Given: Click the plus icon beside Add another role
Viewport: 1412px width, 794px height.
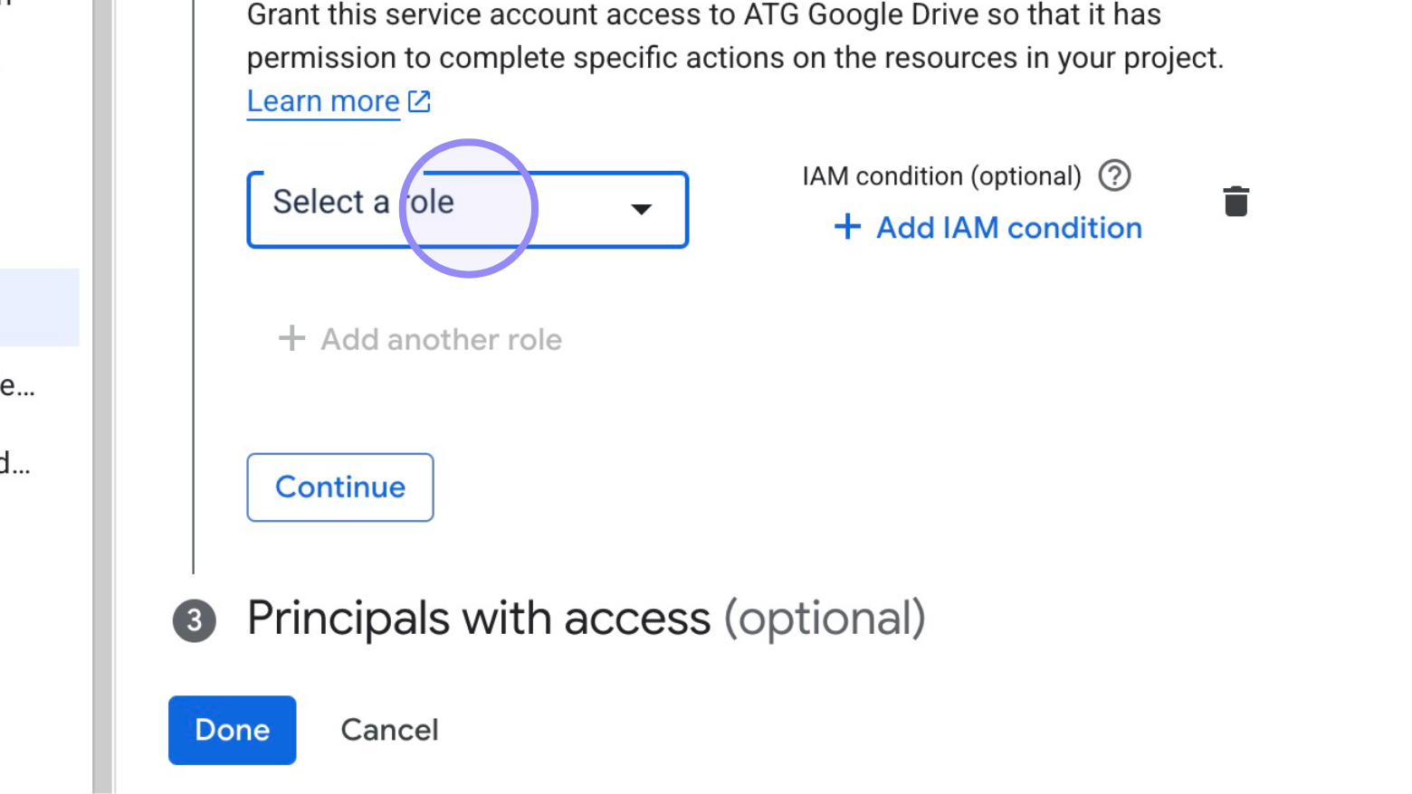Looking at the screenshot, I should pos(291,339).
